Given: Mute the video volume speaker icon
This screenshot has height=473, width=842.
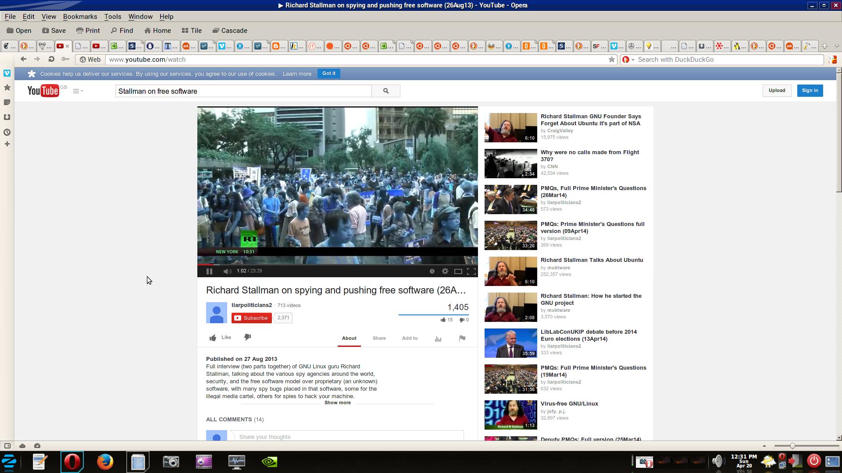Looking at the screenshot, I should (x=227, y=272).
